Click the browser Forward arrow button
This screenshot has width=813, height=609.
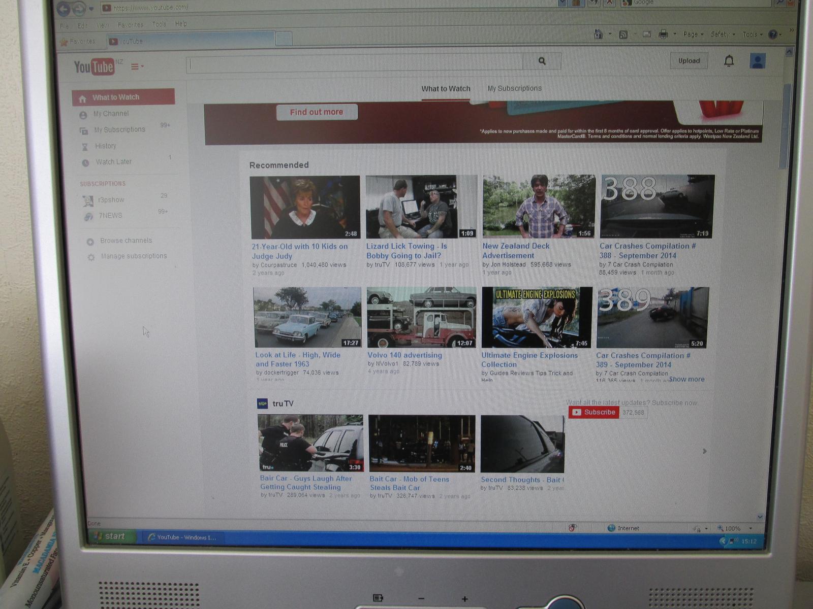[x=79, y=8]
